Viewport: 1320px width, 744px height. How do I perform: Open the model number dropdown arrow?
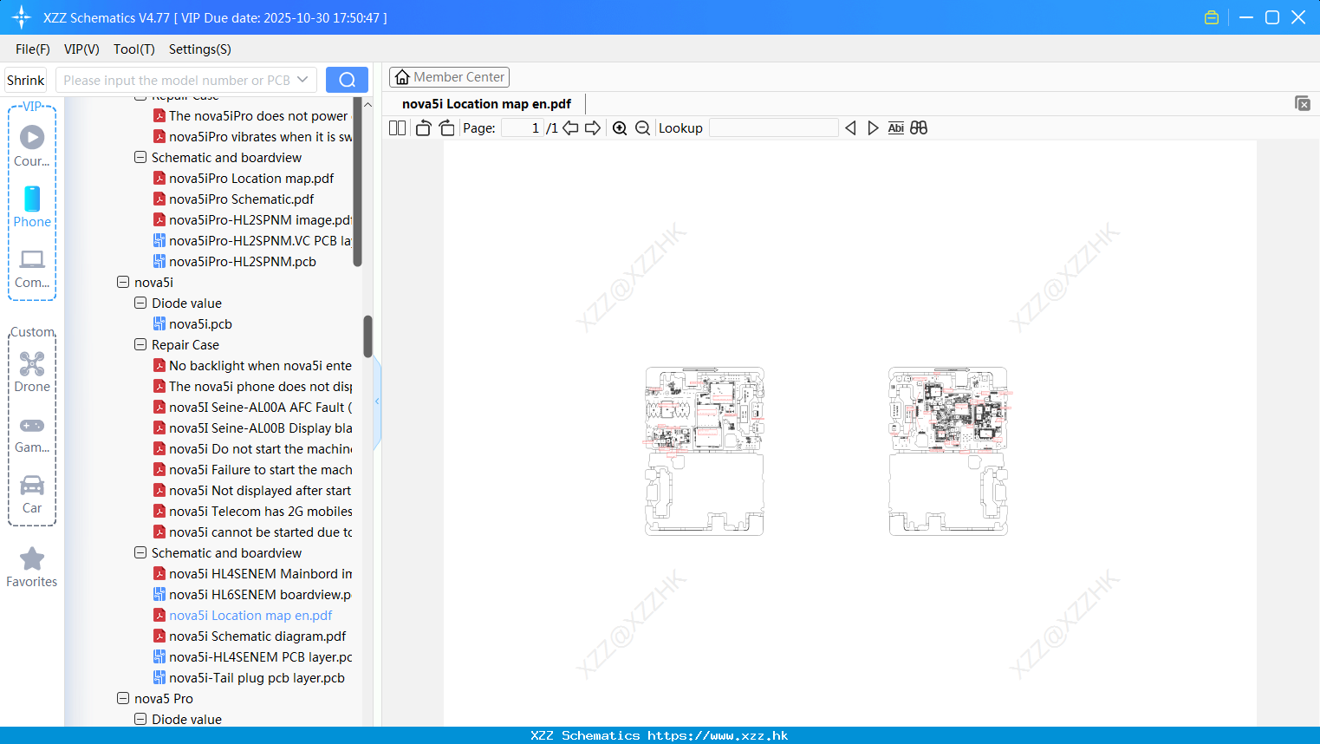[x=302, y=80]
